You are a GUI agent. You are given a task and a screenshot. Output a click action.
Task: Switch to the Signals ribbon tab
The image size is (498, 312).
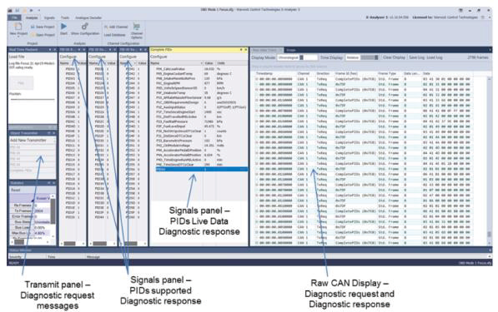click(x=49, y=17)
